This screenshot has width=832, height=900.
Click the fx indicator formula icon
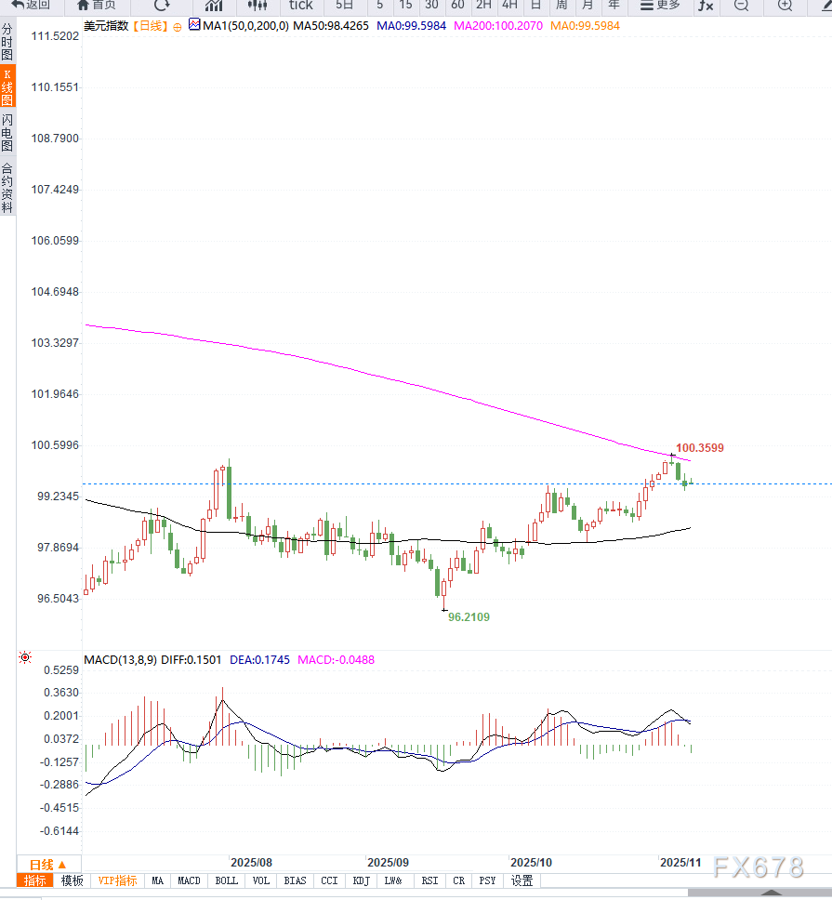click(705, 7)
